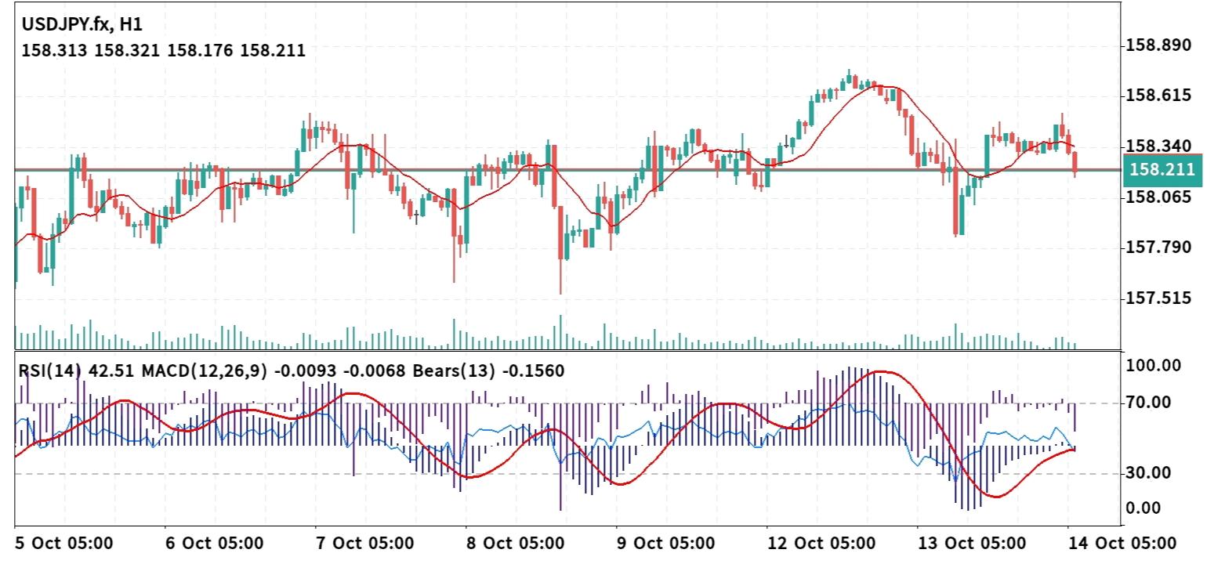Image resolution: width=1214 pixels, height=564 pixels.
Task: Select the 157.515 price axis label
Action: (1158, 298)
